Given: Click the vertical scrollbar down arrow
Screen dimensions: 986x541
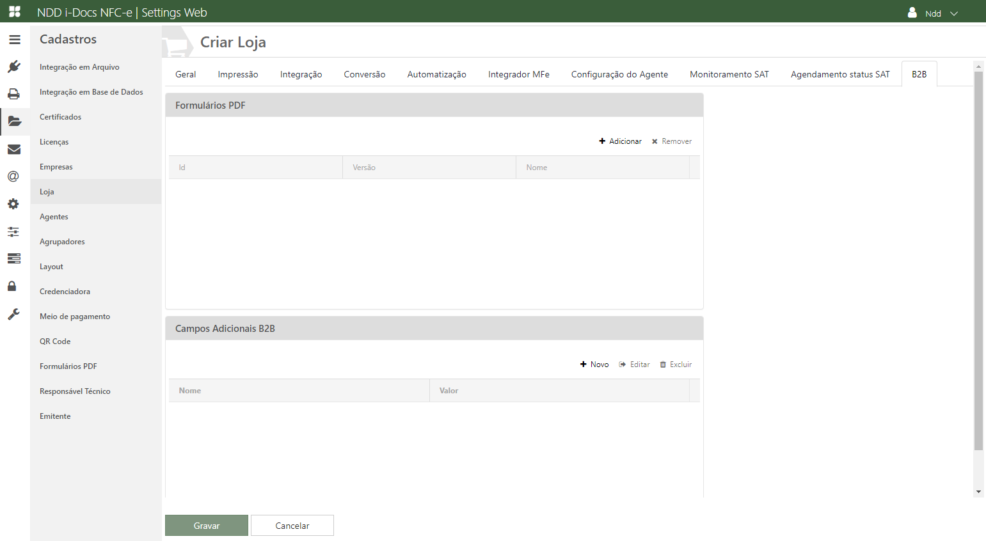Looking at the screenshot, I should pyautogui.click(x=978, y=492).
